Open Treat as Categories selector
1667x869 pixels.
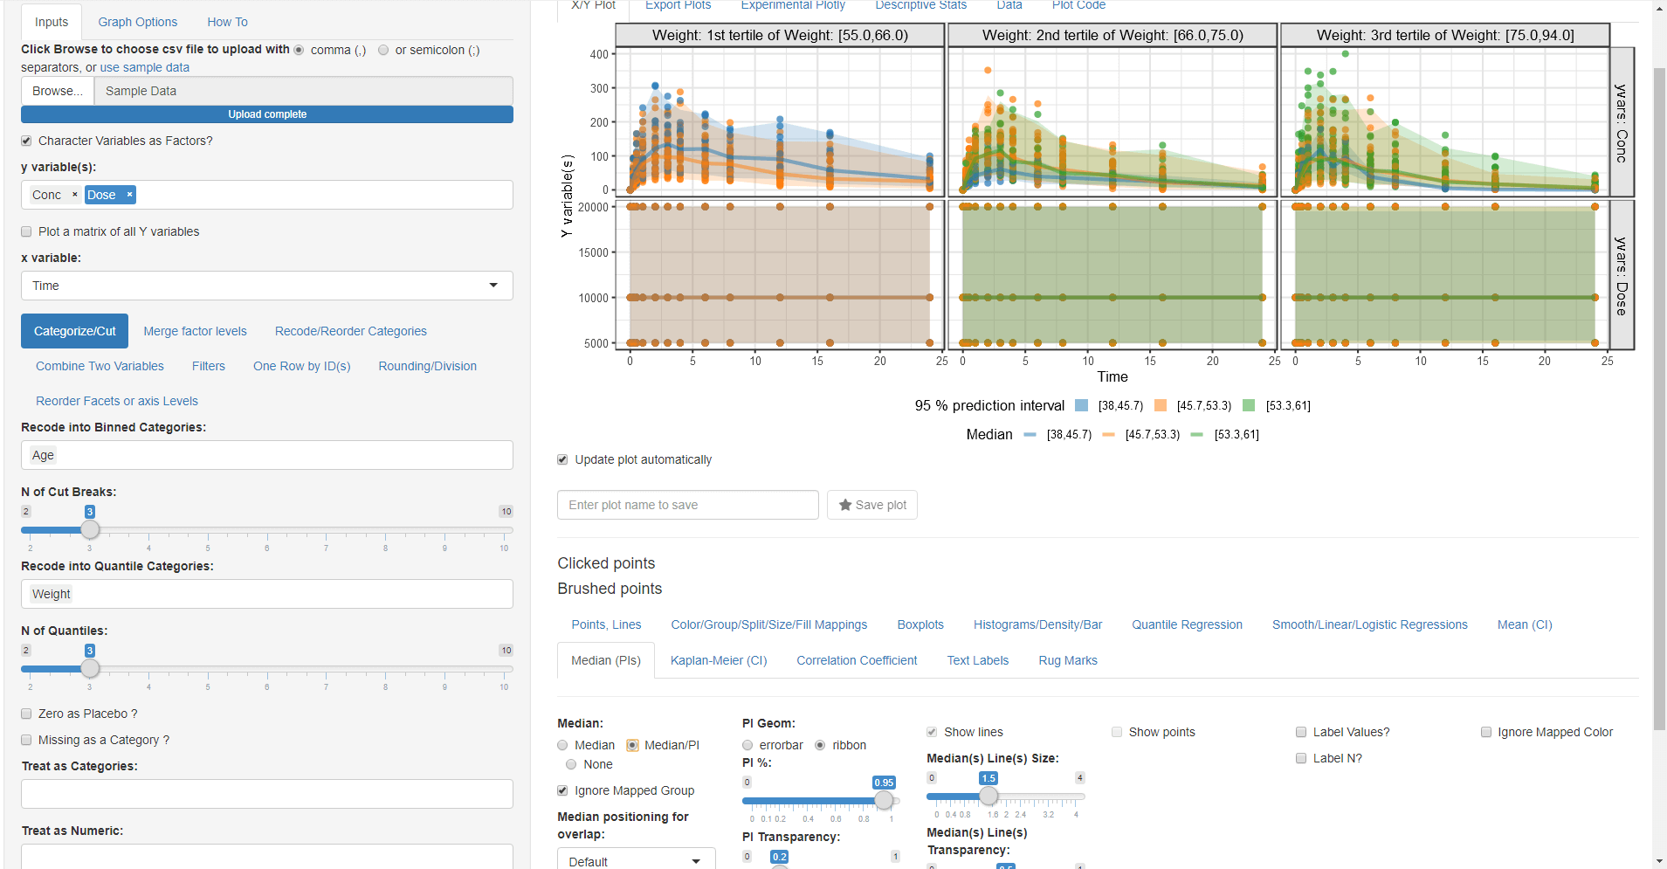click(267, 794)
